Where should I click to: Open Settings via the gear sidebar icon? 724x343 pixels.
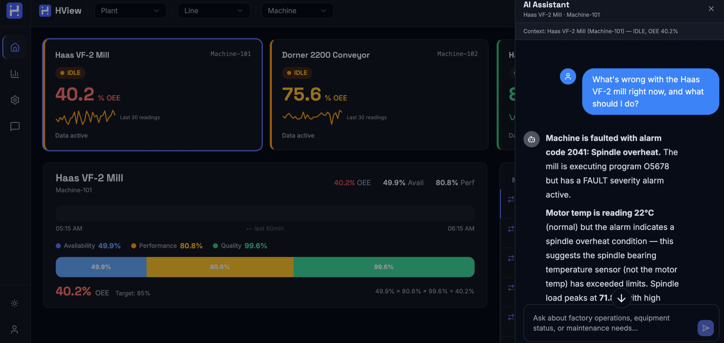(x=15, y=100)
